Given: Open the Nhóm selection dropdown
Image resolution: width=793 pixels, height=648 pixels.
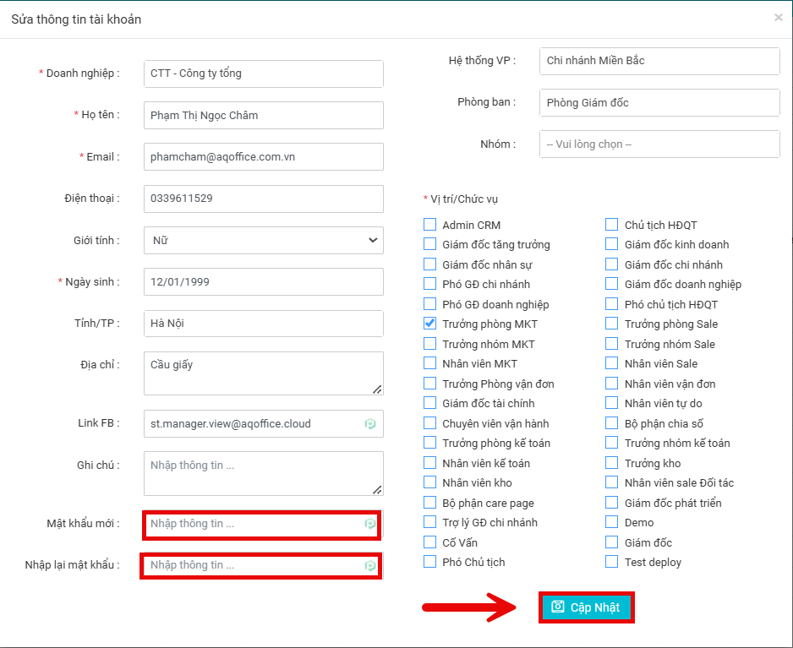Looking at the screenshot, I should tap(659, 144).
